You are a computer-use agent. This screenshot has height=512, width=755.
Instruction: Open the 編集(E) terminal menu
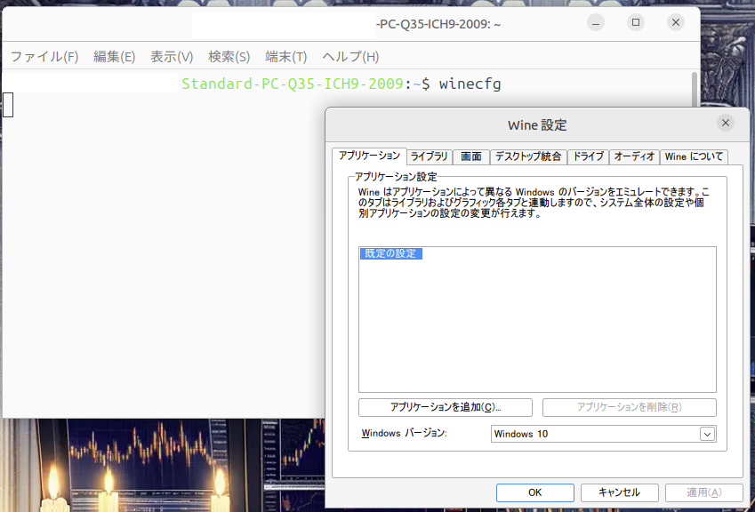[115, 57]
